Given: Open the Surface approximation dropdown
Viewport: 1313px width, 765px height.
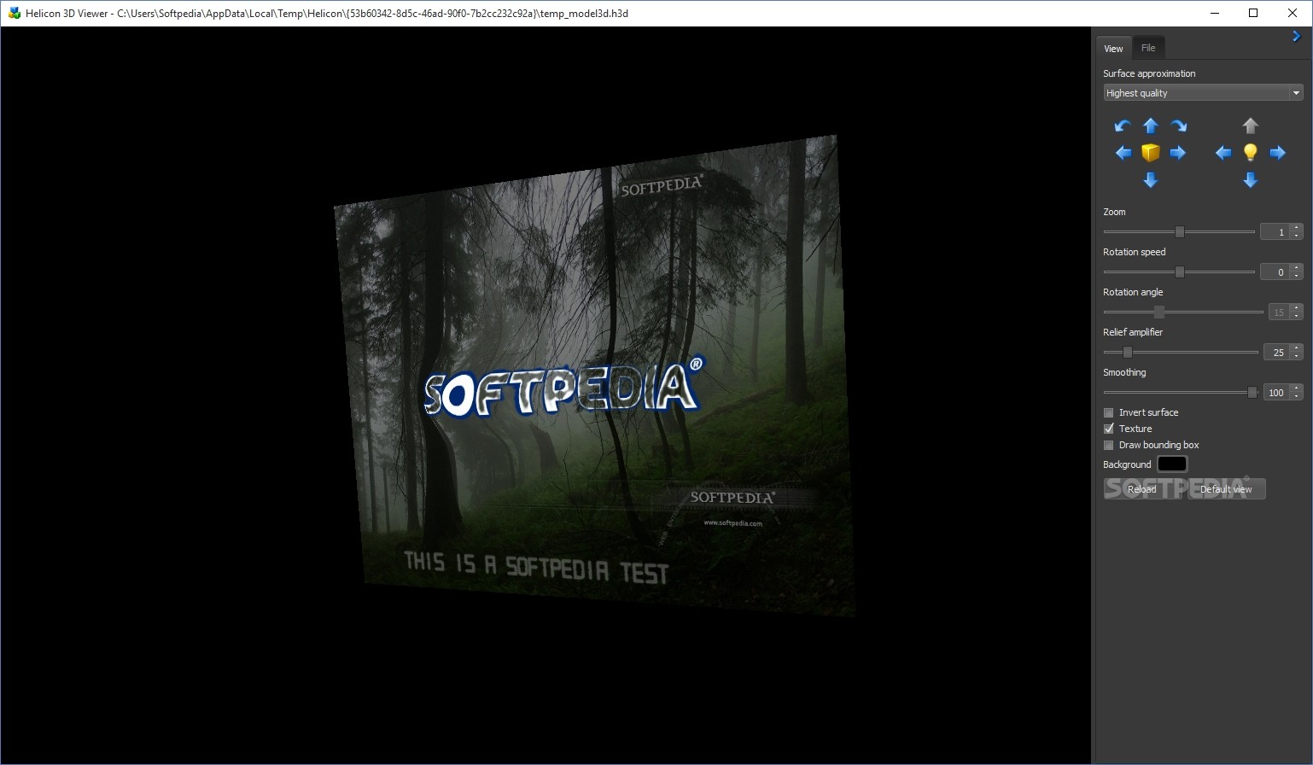Looking at the screenshot, I should tap(1203, 93).
